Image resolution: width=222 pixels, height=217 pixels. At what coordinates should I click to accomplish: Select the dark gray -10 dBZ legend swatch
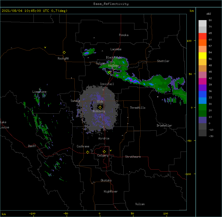(x=202, y=127)
